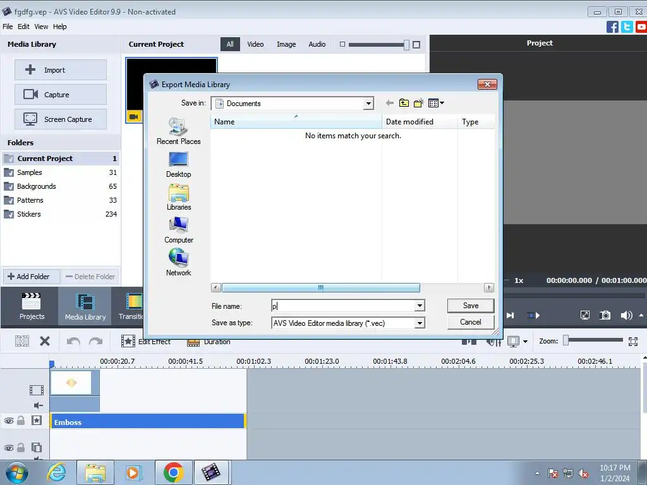Click the Edit Effect toolbar button
The width and height of the screenshot is (647, 485).
[146, 342]
